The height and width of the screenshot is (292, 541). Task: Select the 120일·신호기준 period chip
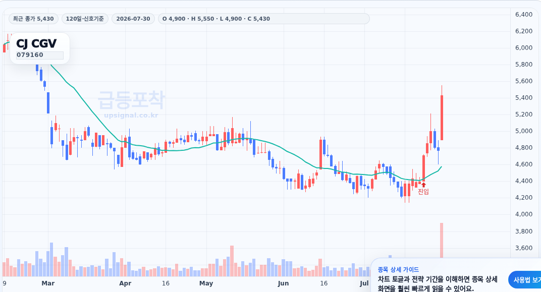[x=85, y=19]
